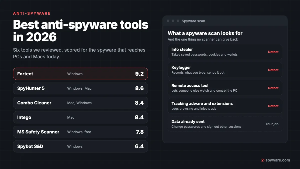Click the Keylogger row title

(x=181, y=68)
